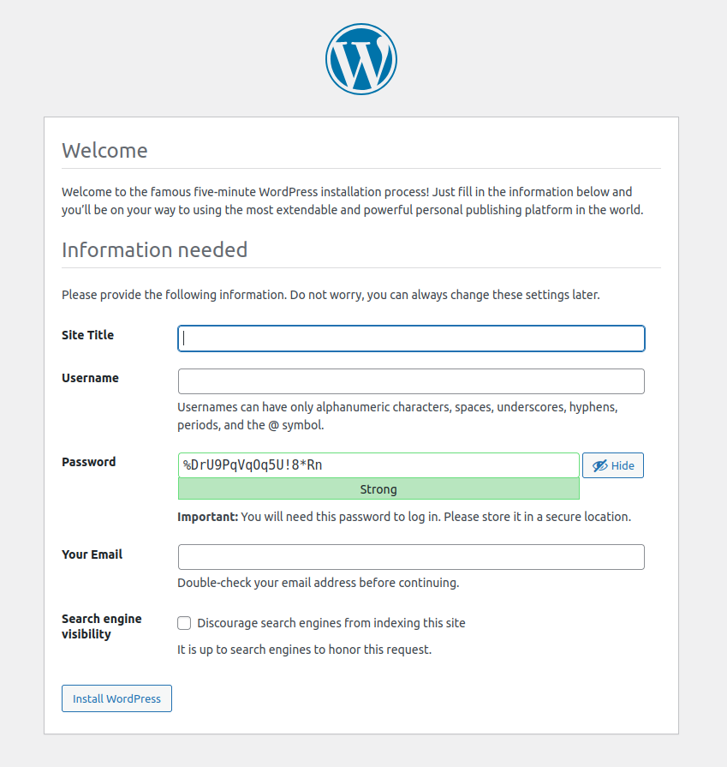
Task: Click the 'Discourage search engines from indexing' label text
Action: 331,623
